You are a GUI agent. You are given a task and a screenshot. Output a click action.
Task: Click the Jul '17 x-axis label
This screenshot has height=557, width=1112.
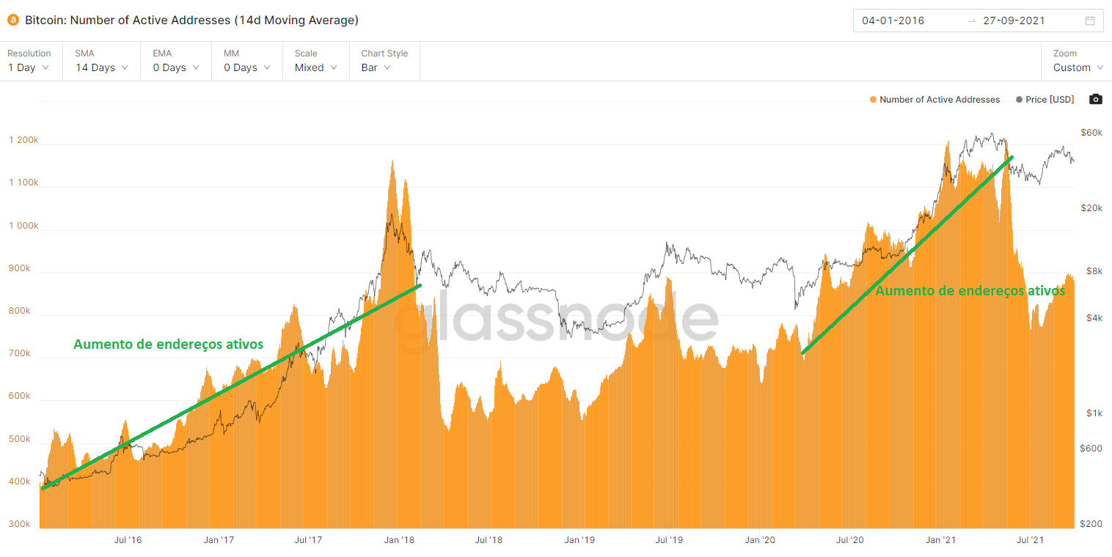pyautogui.click(x=309, y=540)
